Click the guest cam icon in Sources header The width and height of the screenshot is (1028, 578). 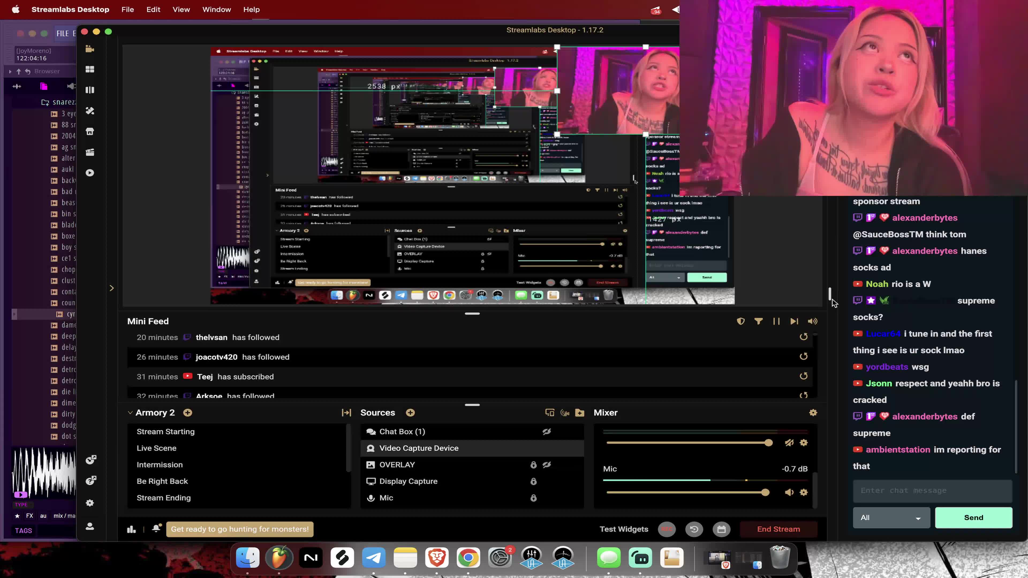tap(565, 413)
